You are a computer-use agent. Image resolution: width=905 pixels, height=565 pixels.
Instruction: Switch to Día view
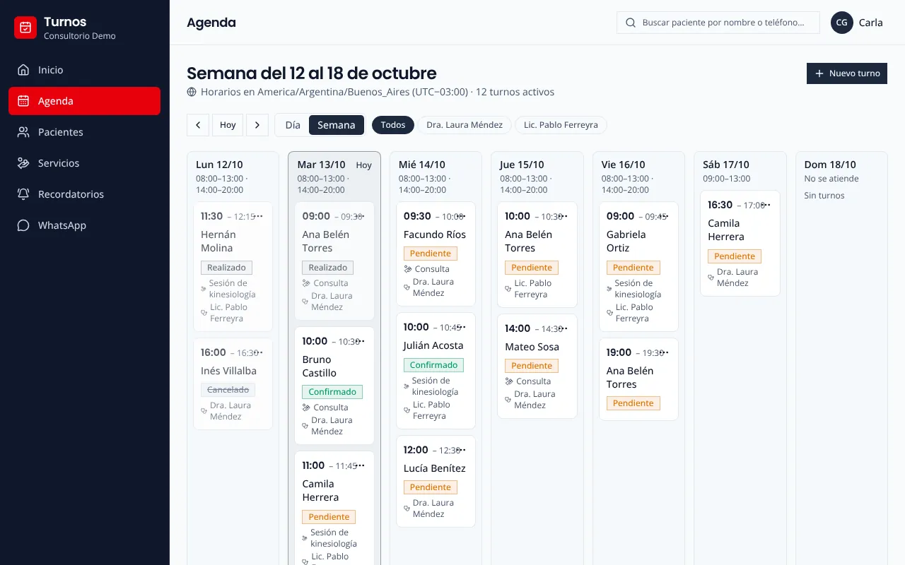pos(293,125)
